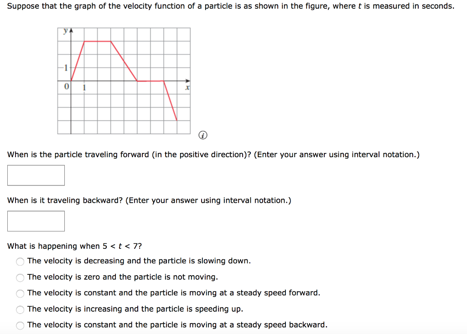Choose 'constant velocity moving at steady speed backward'
467x334 pixels.
20,325
